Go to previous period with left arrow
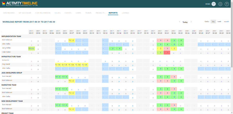233x114 pixels. point(180,22)
